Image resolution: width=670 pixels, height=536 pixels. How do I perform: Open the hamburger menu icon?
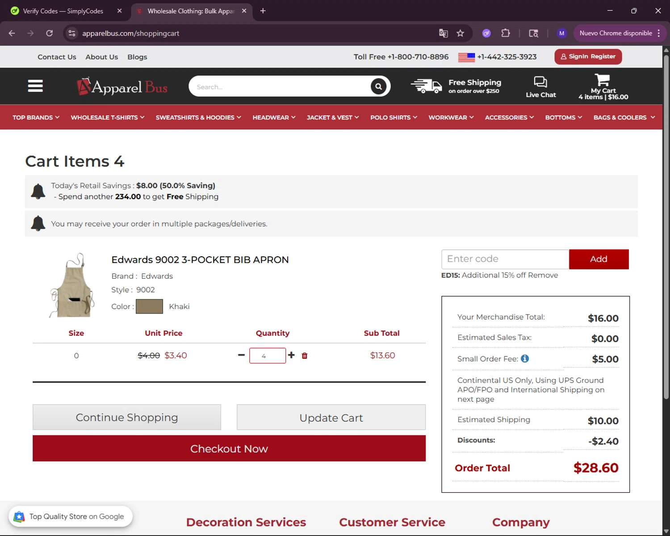tap(35, 86)
